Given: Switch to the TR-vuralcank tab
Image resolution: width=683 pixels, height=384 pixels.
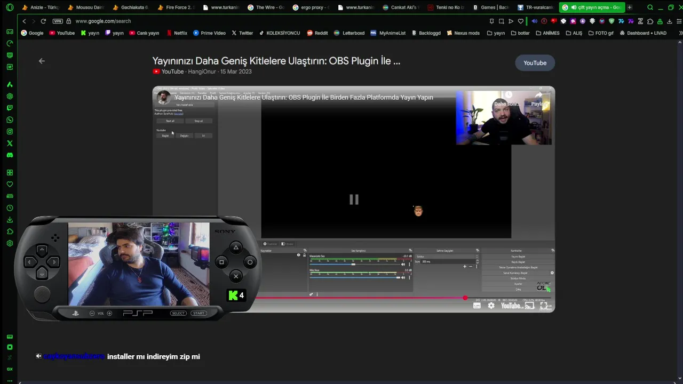Looking at the screenshot, I should 535,7.
